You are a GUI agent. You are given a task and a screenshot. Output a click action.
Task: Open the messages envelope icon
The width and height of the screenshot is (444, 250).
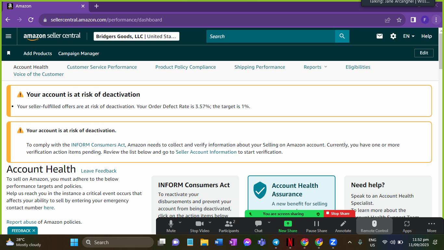point(380,36)
